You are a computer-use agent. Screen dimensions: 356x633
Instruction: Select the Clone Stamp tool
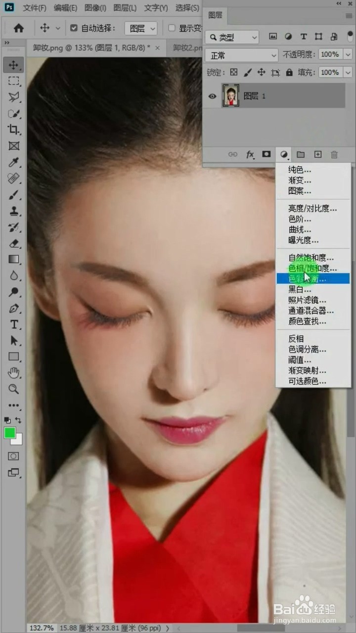pos(14,211)
